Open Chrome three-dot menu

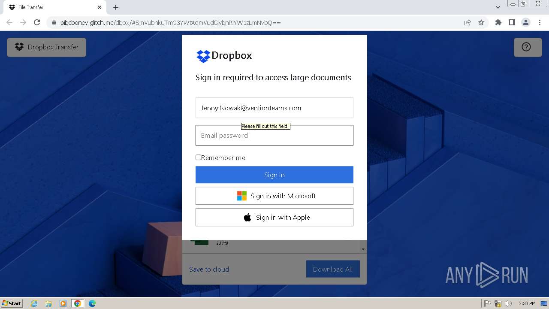(540, 22)
